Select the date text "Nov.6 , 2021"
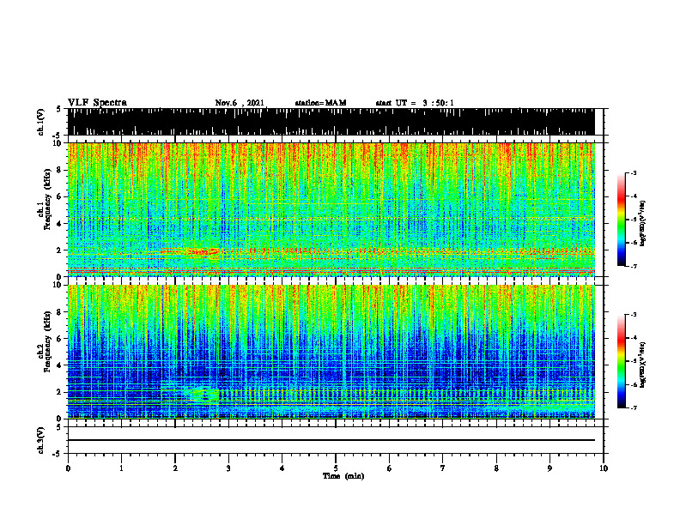The width and height of the screenshot is (680, 525). click(x=240, y=103)
